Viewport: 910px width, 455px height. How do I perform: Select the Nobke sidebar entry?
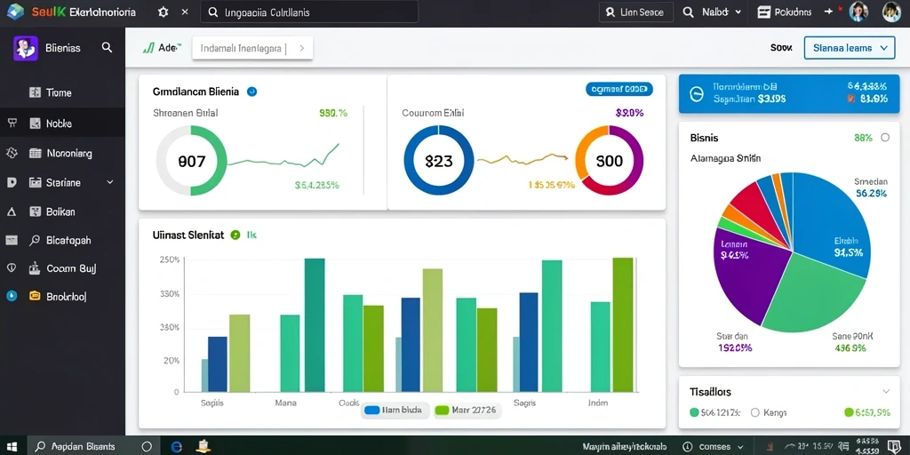(63, 123)
